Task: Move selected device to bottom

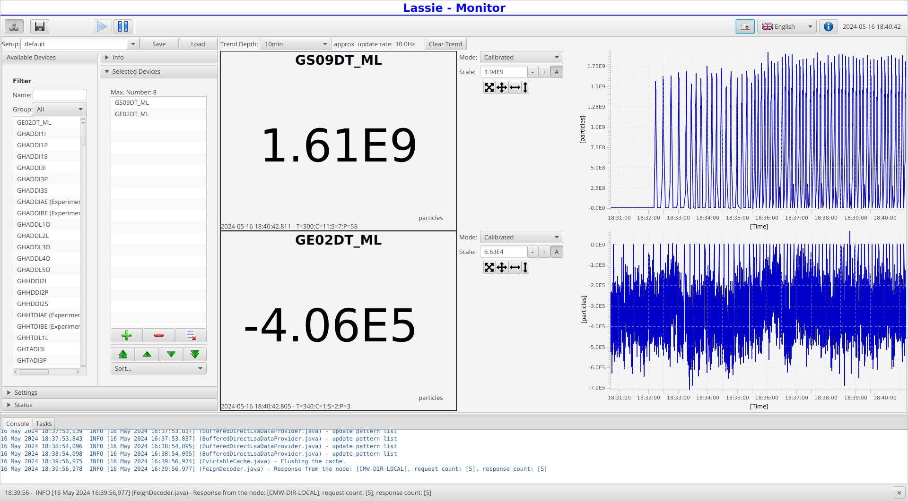Action: tap(195, 354)
